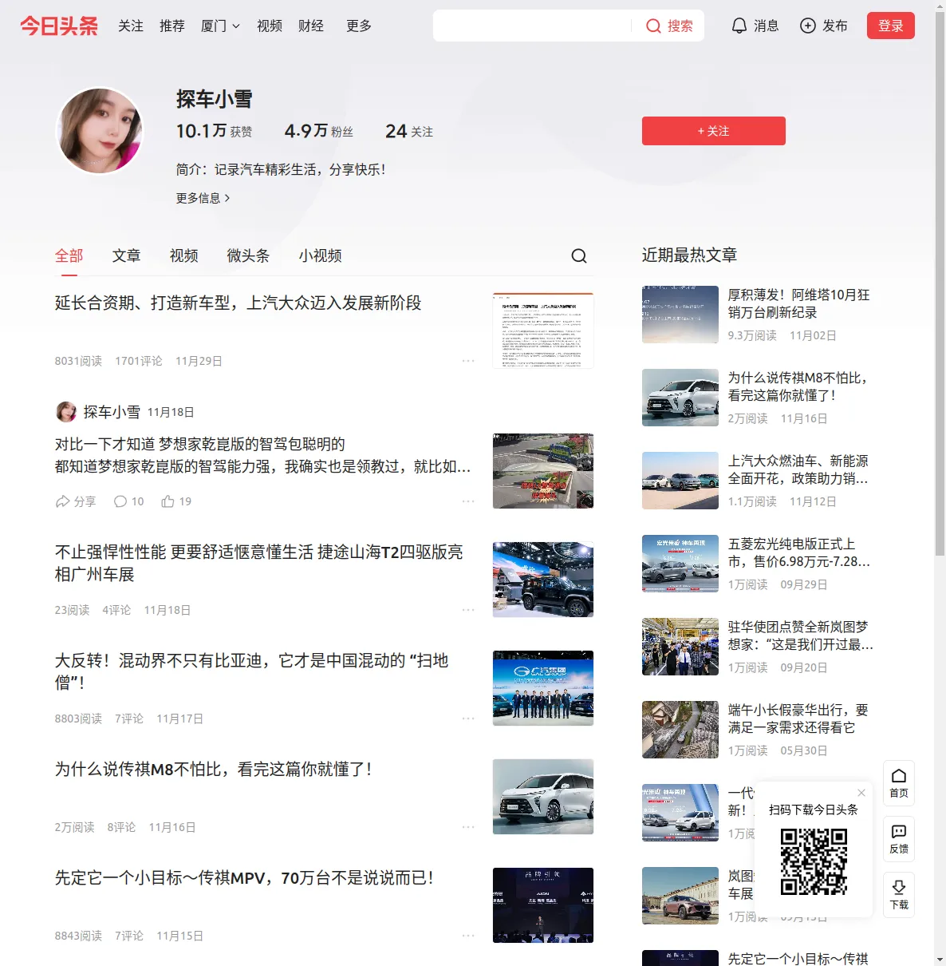Go to the 推荐 channel
Image resolution: width=946 pixels, height=966 pixels.
point(172,26)
